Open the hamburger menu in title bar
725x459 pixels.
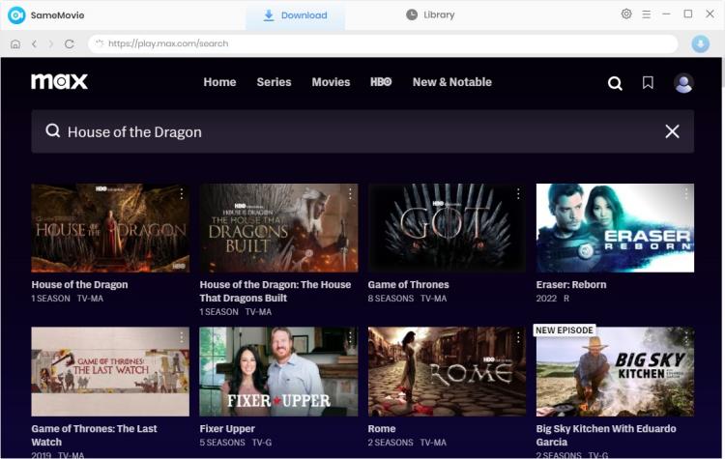[647, 14]
